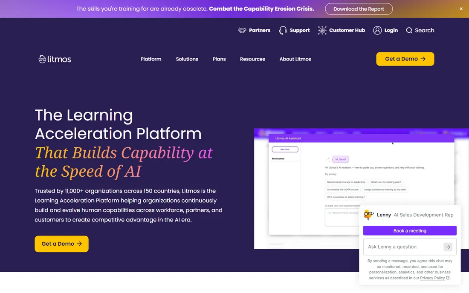Click the Customer Hub link text
Image resolution: width=469 pixels, height=293 pixels.
coord(347,30)
